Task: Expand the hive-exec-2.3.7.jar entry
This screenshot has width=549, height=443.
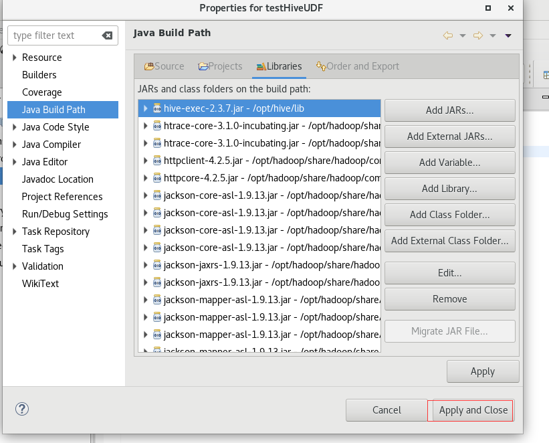Action: pyautogui.click(x=145, y=108)
